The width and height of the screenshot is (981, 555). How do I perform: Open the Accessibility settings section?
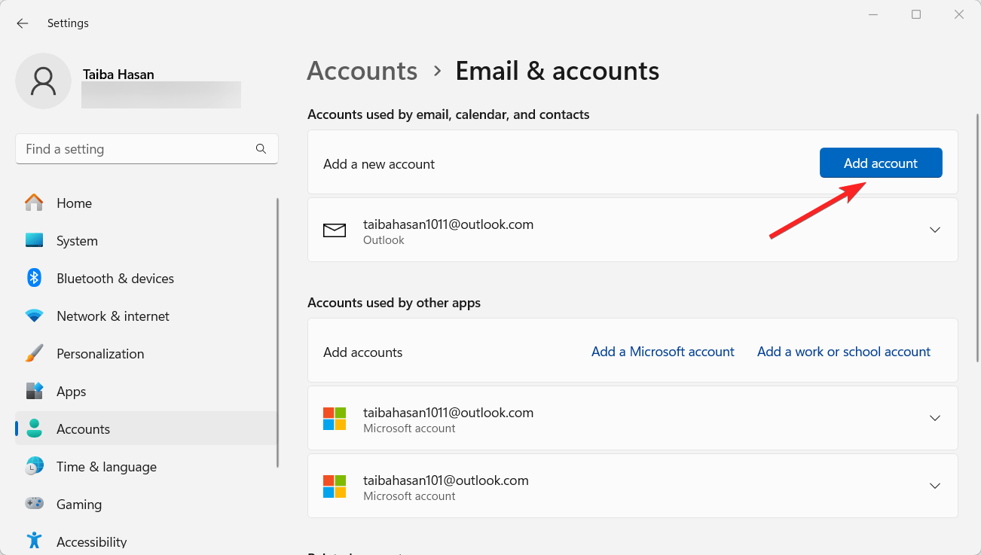point(91,541)
